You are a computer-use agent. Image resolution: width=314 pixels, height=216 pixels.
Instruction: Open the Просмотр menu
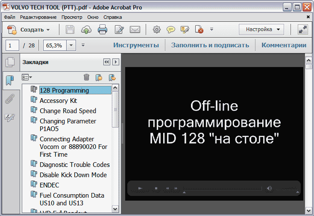72,17
